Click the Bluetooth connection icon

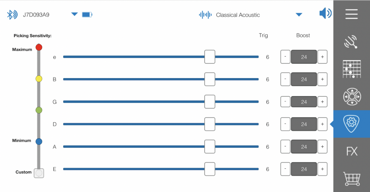[x=12, y=15]
